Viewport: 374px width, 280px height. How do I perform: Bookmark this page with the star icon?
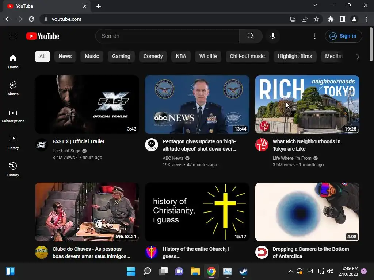pyautogui.click(x=316, y=19)
